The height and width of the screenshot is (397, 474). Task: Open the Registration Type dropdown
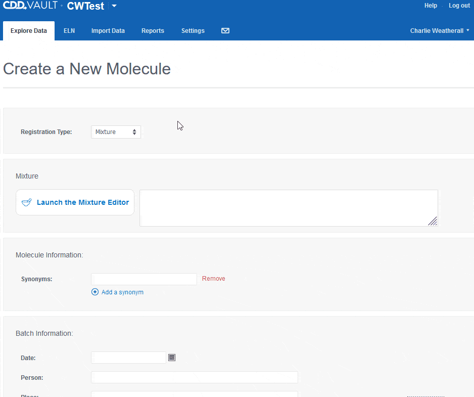pyautogui.click(x=116, y=132)
